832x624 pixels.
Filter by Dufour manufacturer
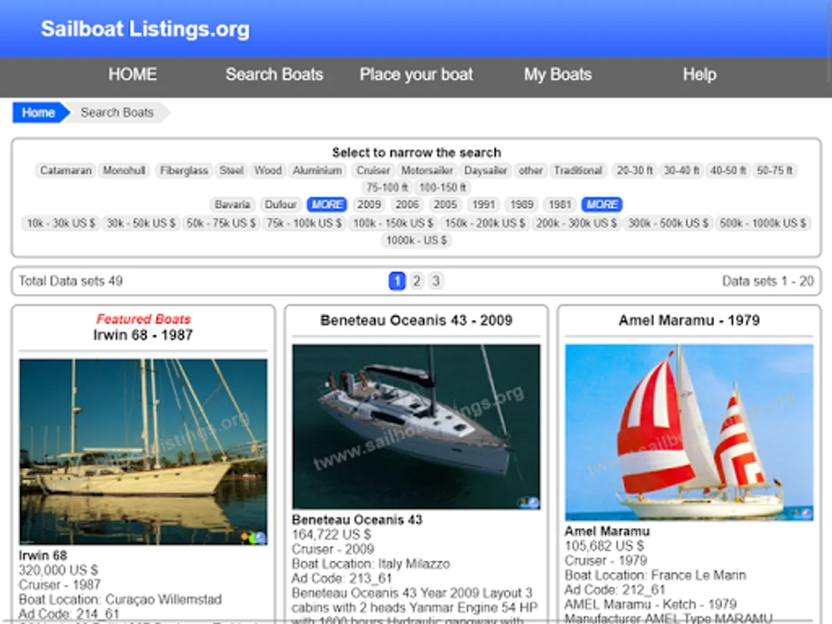click(281, 205)
